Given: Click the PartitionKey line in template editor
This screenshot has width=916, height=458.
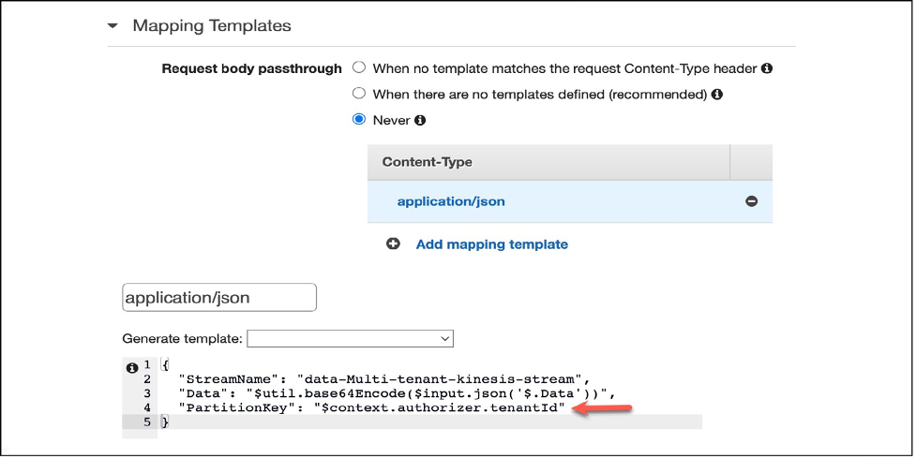Looking at the screenshot, I should 371,407.
